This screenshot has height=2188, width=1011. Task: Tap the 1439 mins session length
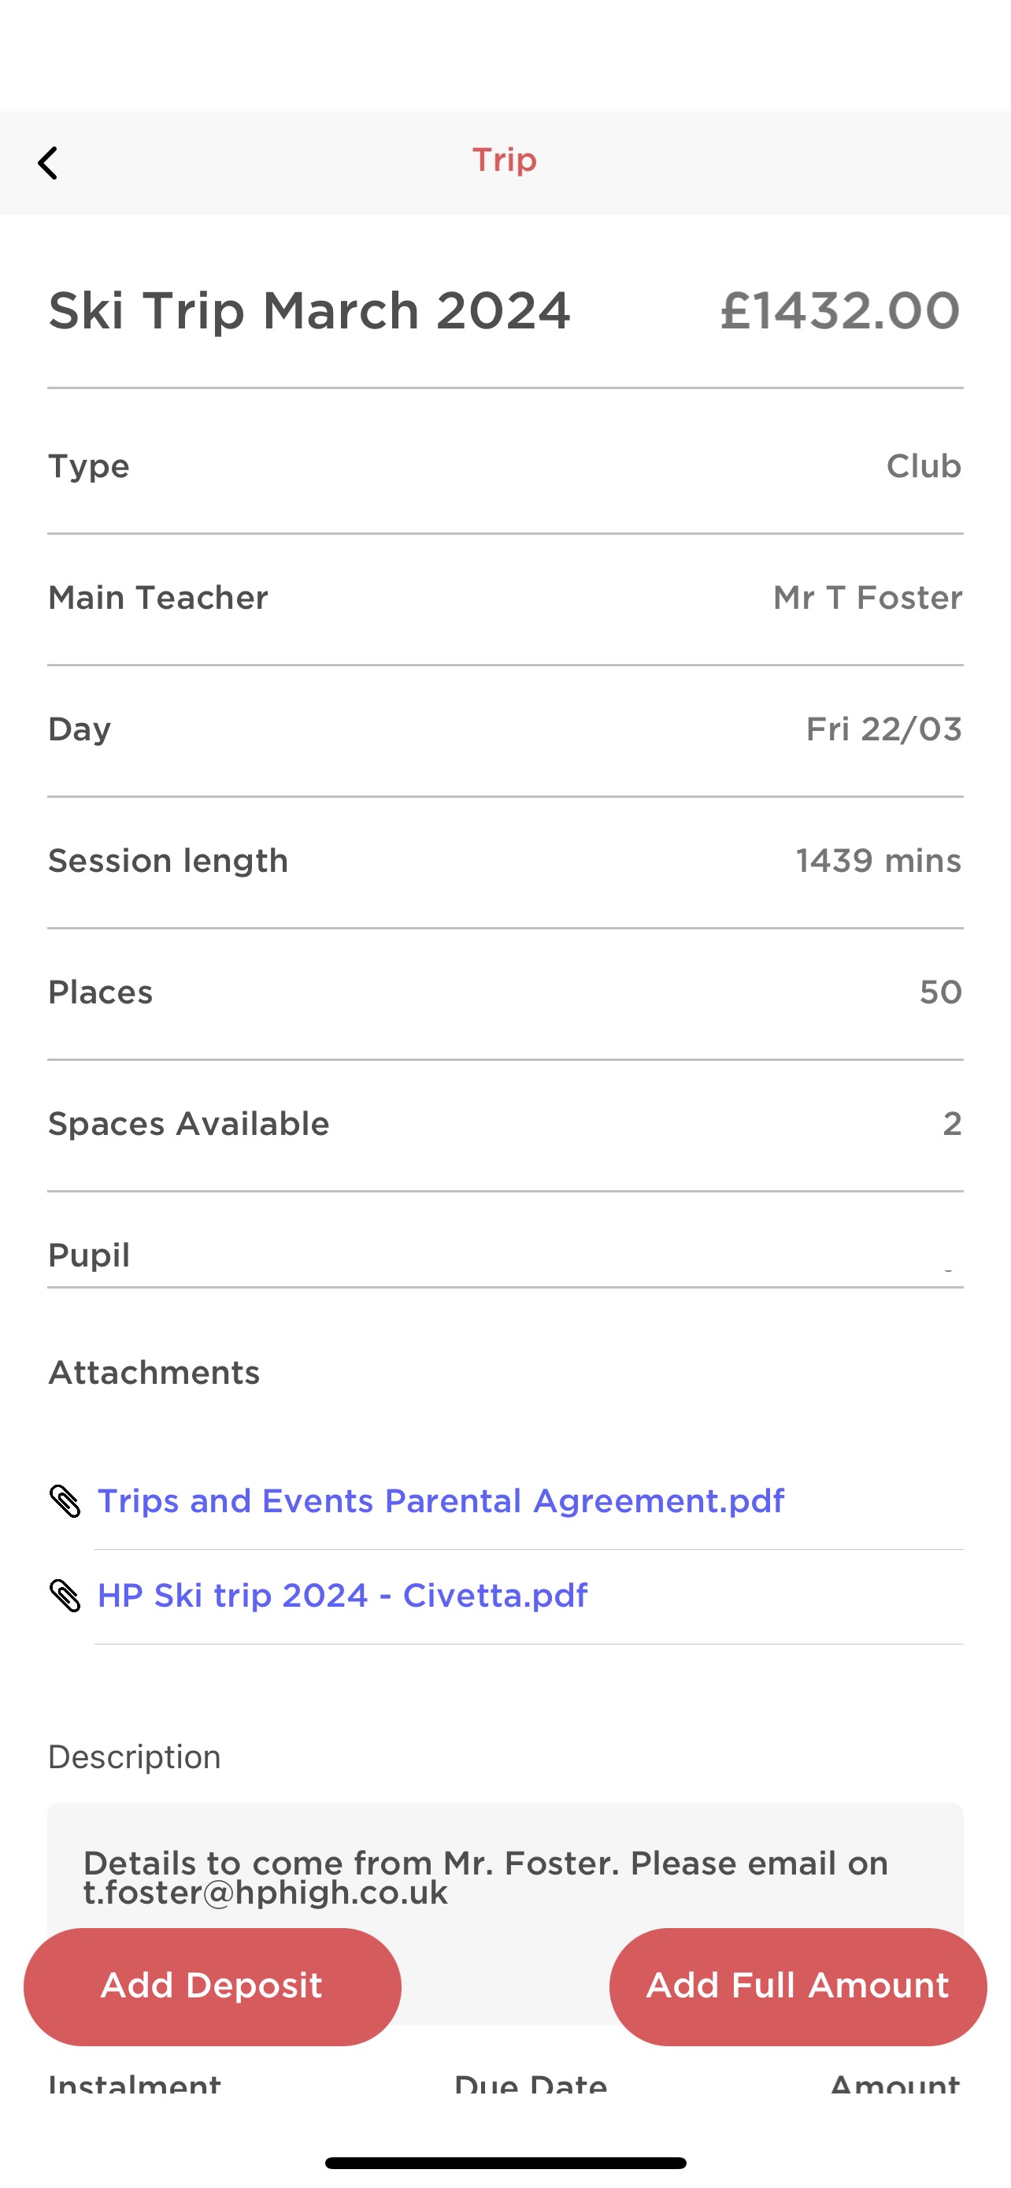click(x=878, y=862)
